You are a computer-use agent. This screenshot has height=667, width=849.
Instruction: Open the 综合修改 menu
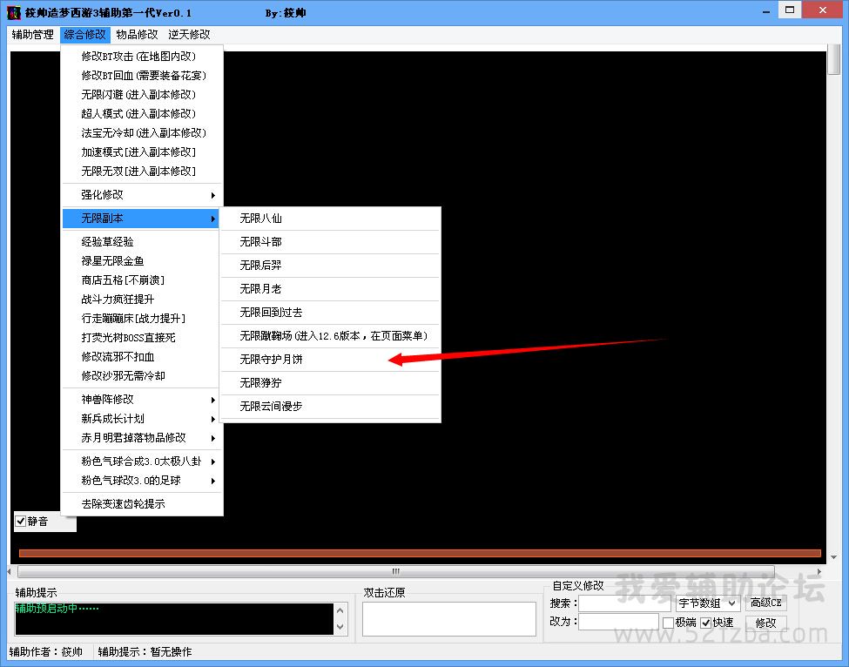[85, 35]
